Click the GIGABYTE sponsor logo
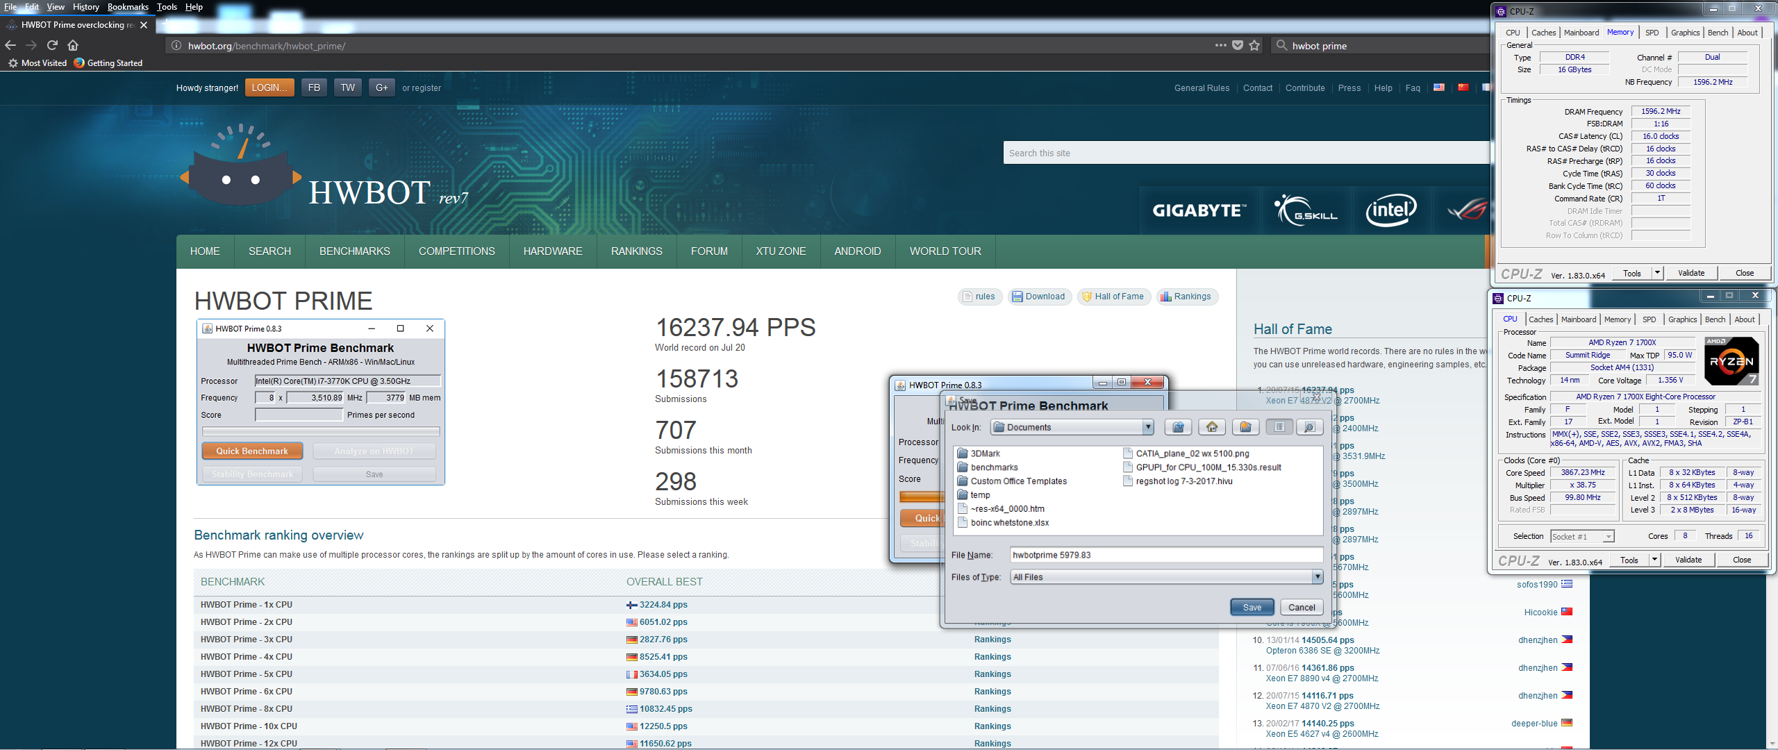1778x750 pixels. pyautogui.click(x=1200, y=210)
